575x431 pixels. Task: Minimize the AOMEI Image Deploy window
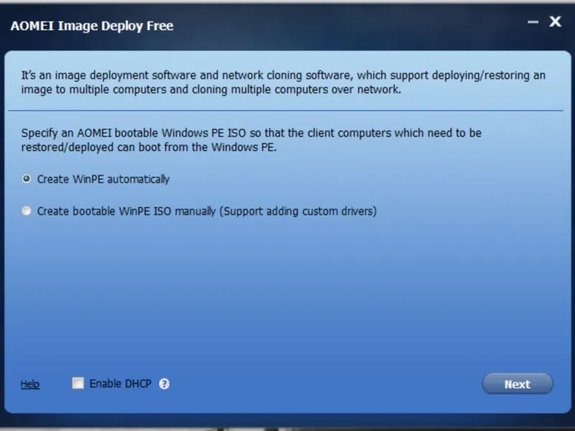coord(533,22)
